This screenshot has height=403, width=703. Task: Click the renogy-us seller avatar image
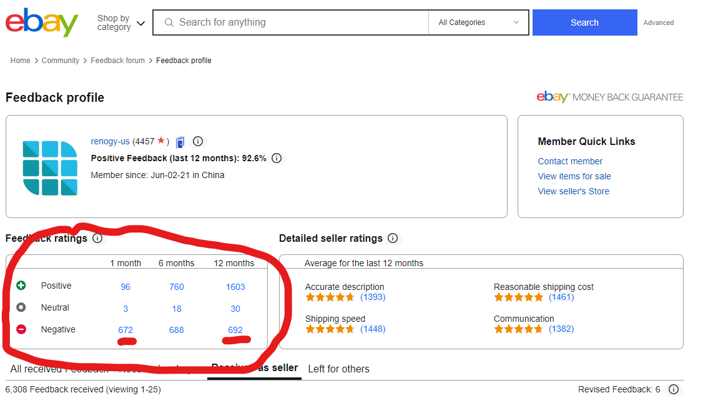(x=50, y=168)
